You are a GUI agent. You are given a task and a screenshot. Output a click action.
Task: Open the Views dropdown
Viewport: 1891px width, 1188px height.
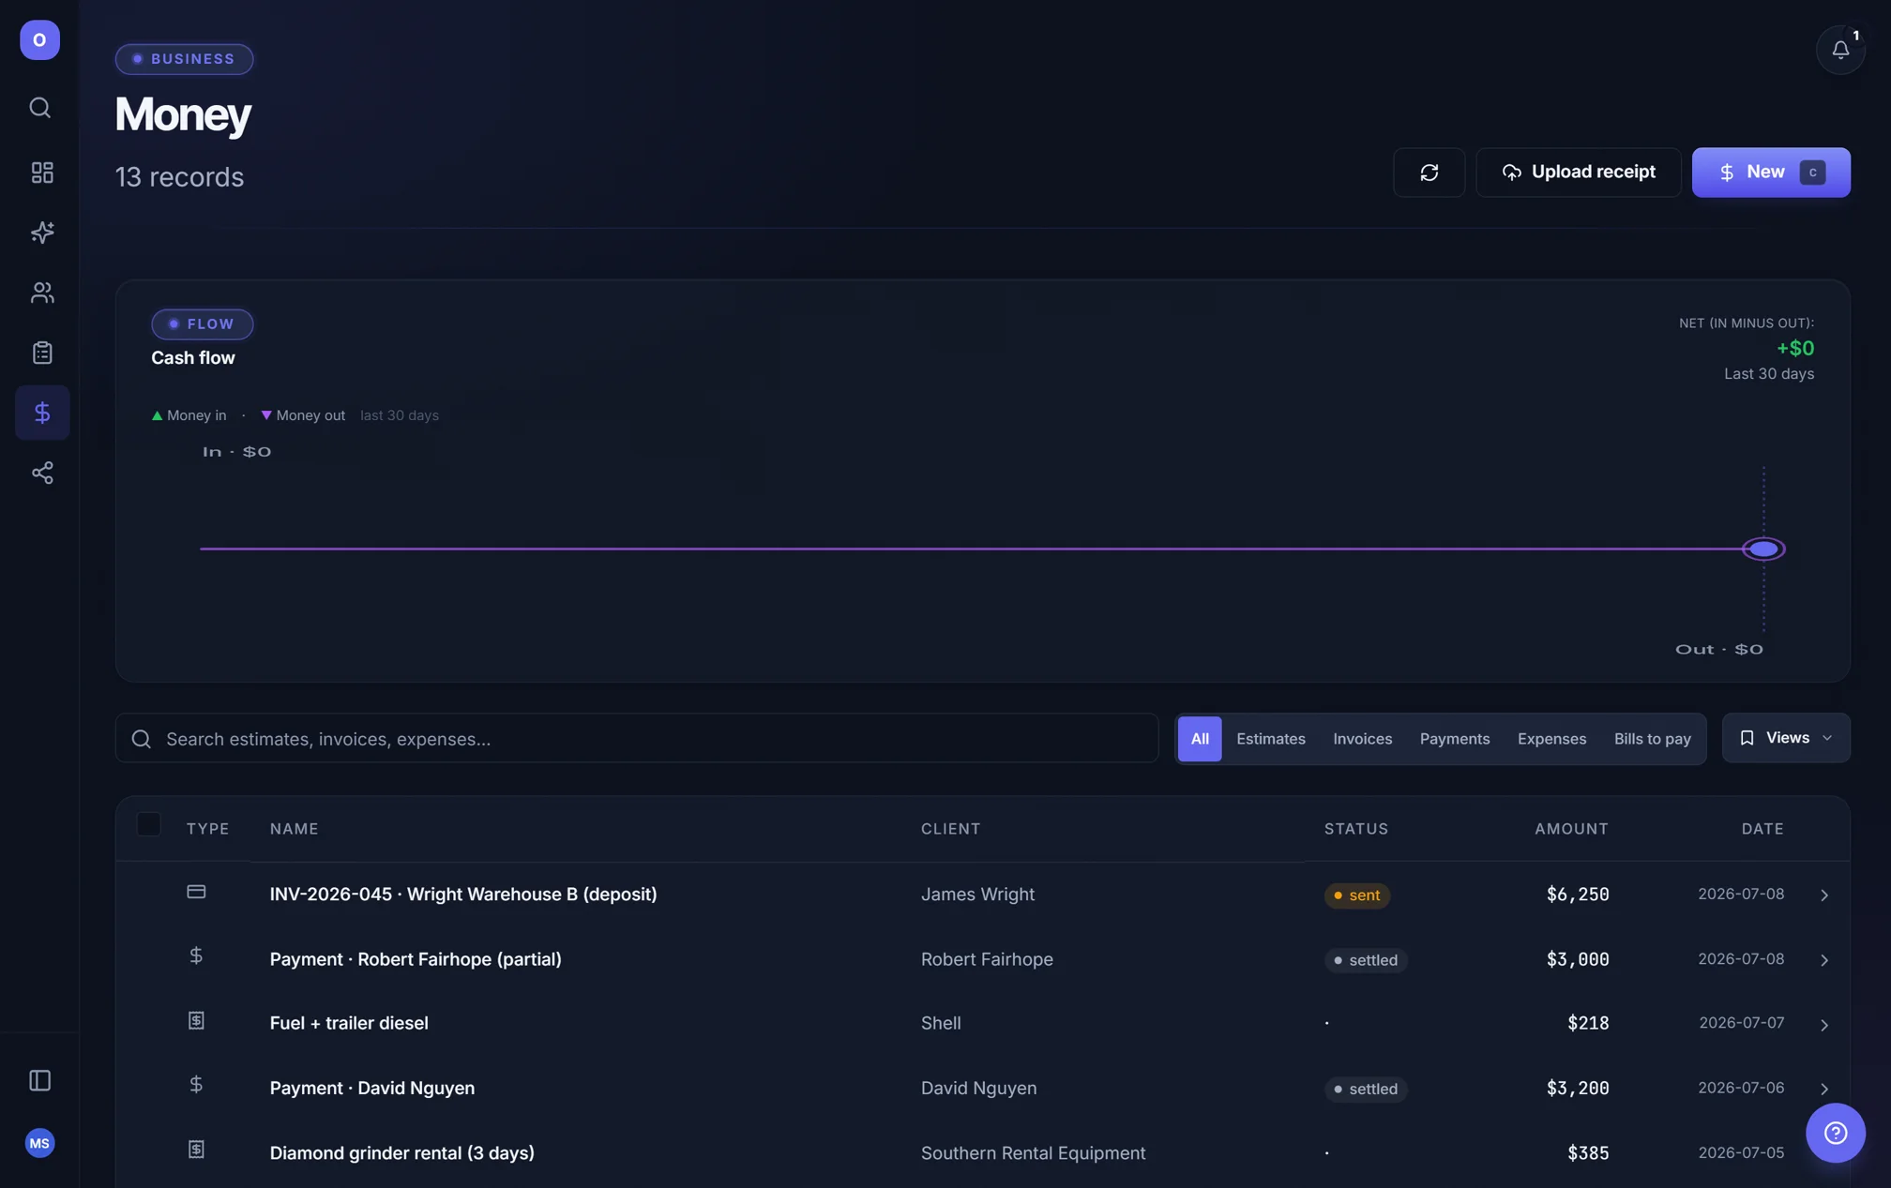click(x=1786, y=738)
